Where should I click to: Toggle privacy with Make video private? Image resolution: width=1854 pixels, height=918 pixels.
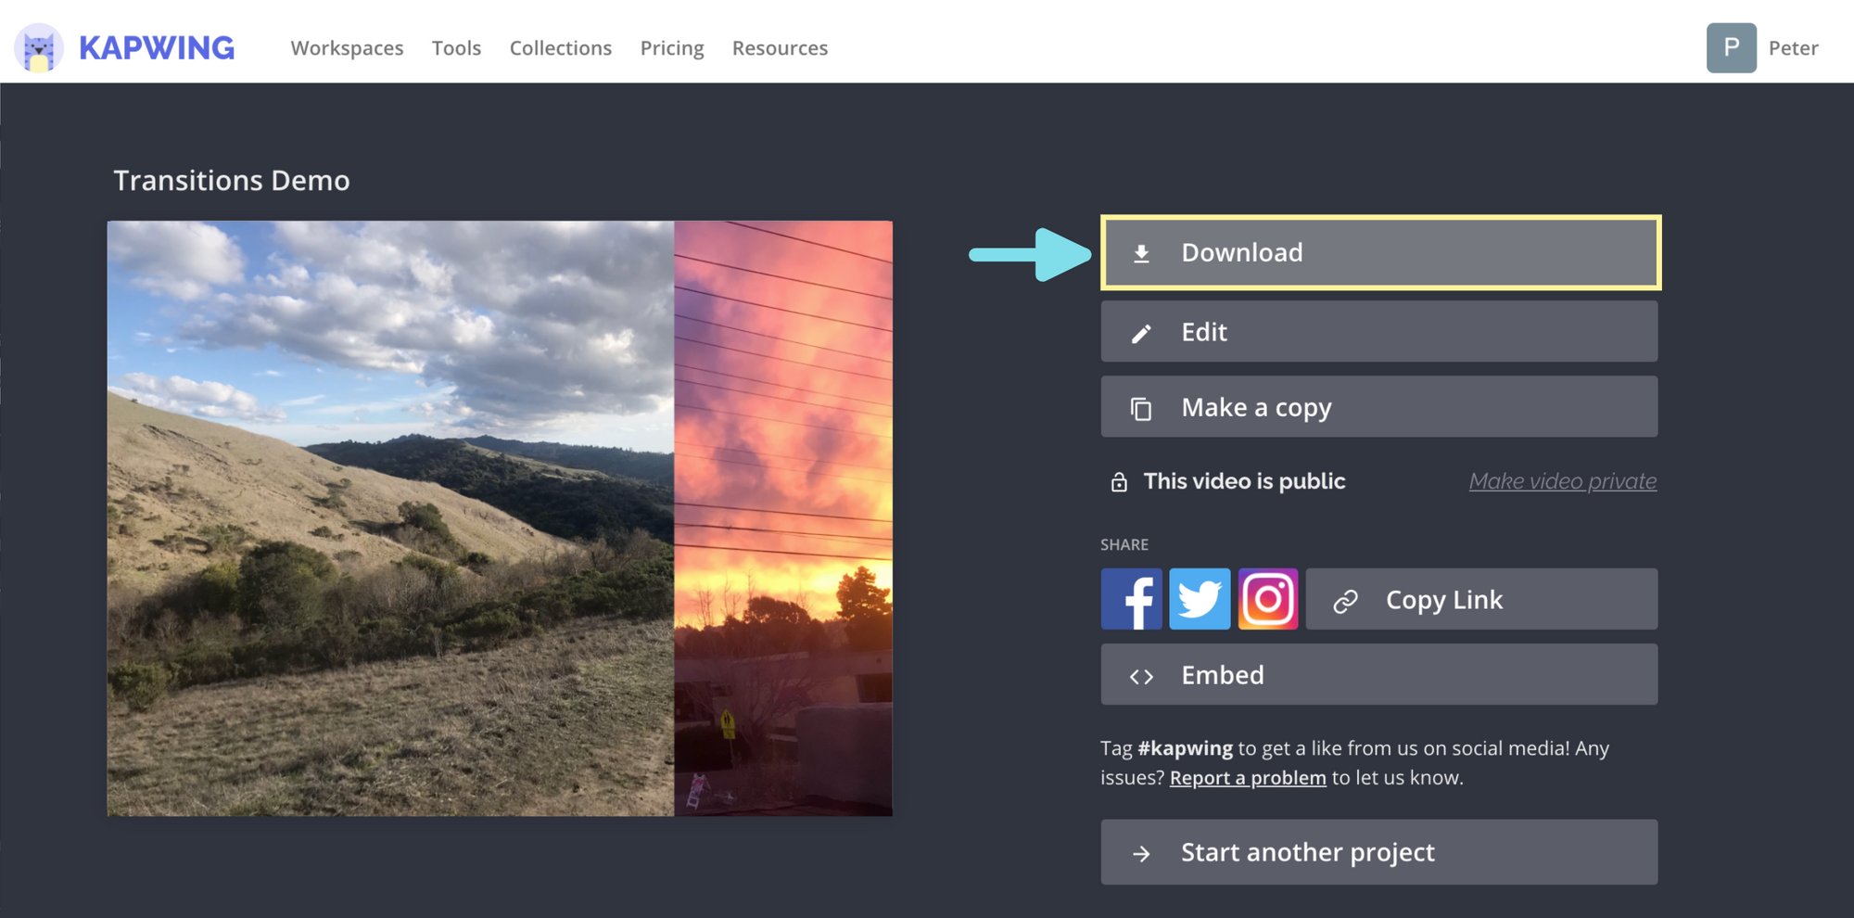coord(1562,481)
